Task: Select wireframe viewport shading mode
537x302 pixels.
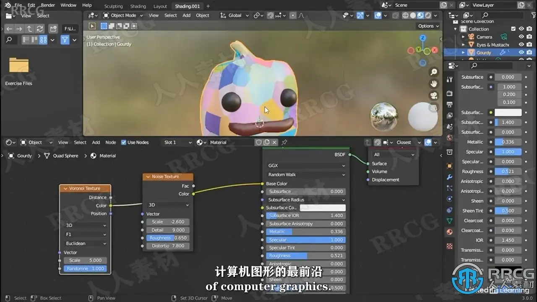Action: pos(406,16)
